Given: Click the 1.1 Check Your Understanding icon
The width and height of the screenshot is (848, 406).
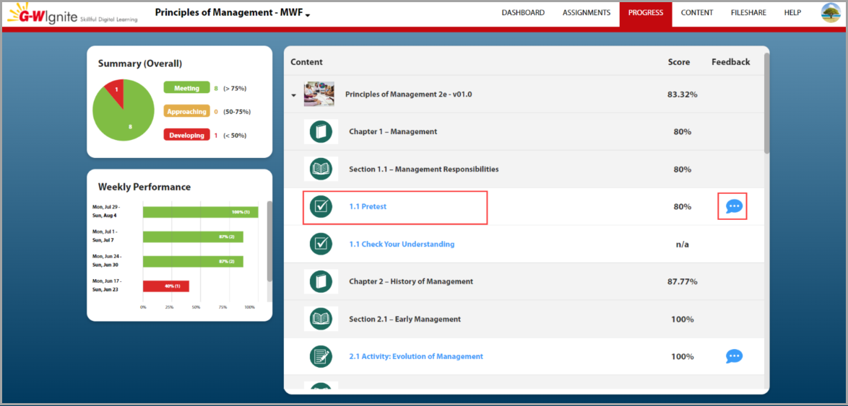Looking at the screenshot, I should [321, 244].
